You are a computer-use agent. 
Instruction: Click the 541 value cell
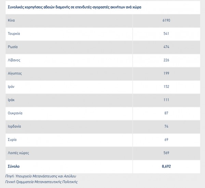tap(166, 34)
